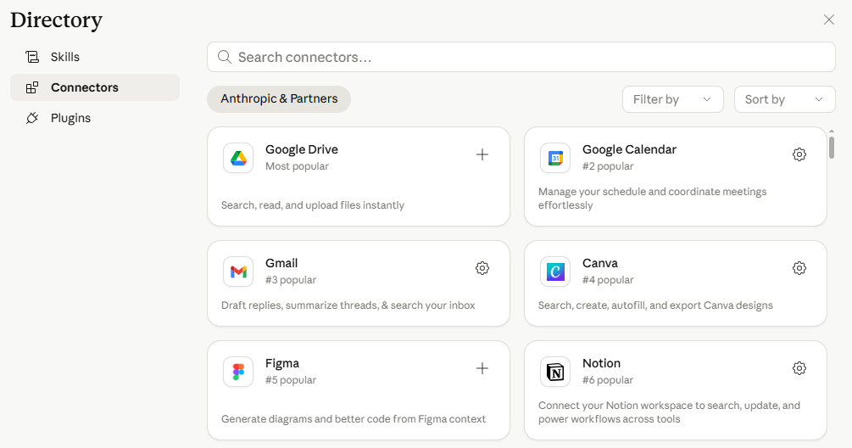This screenshot has height=448, width=852.
Task: Add the Figma connector with plus icon
Action: coord(482,368)
